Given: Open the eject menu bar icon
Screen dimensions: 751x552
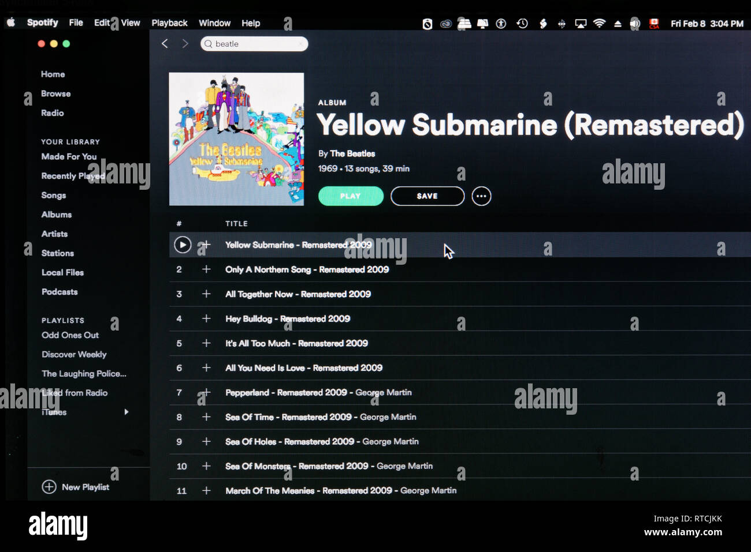Looking at the screenshot, I should pos(618,24).
